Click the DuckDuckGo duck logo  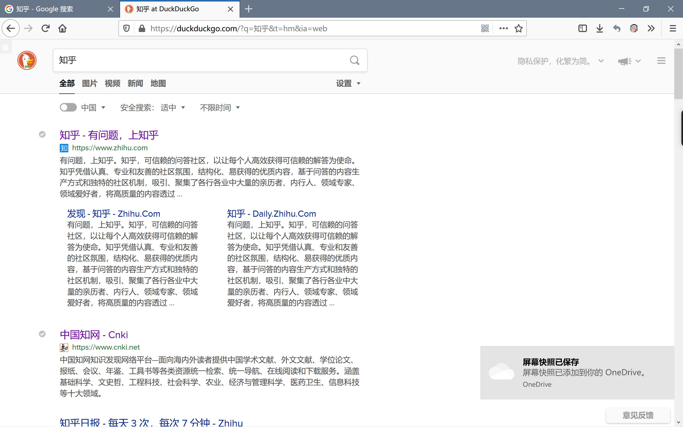pos(27,60)
